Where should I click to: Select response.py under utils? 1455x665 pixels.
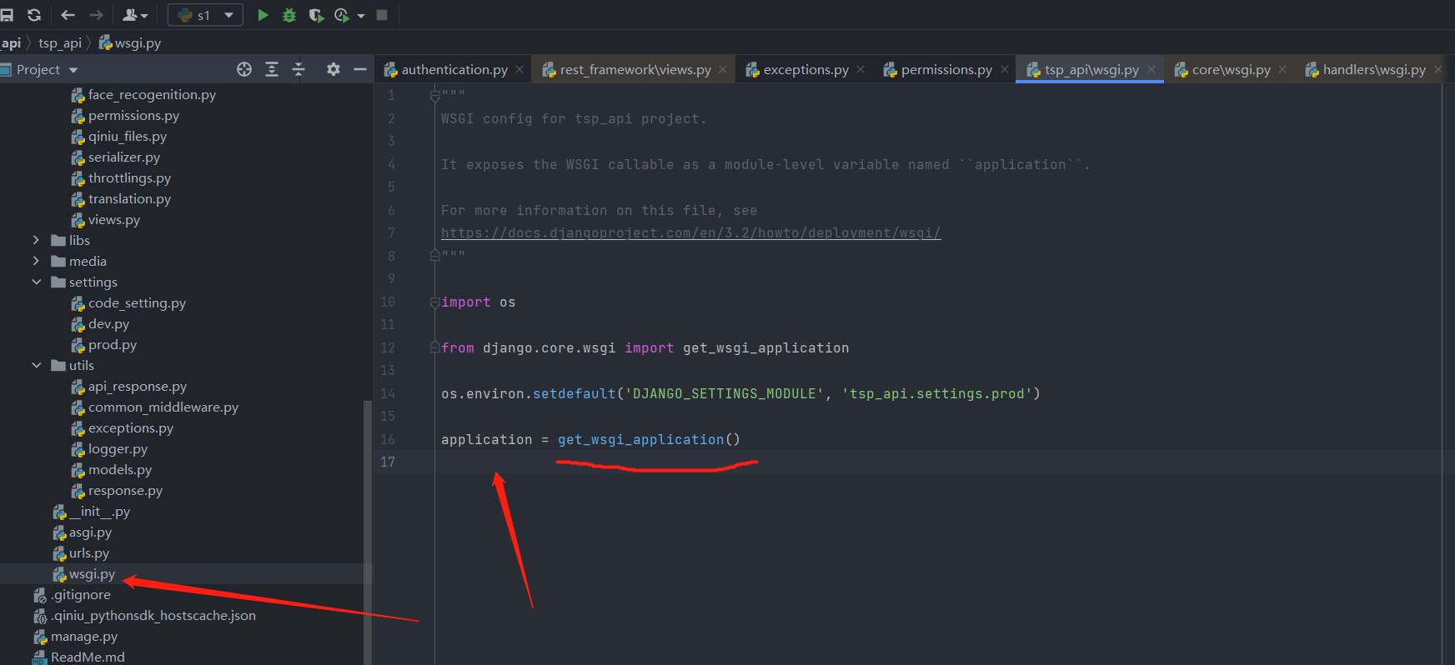(x=125, y=491)
